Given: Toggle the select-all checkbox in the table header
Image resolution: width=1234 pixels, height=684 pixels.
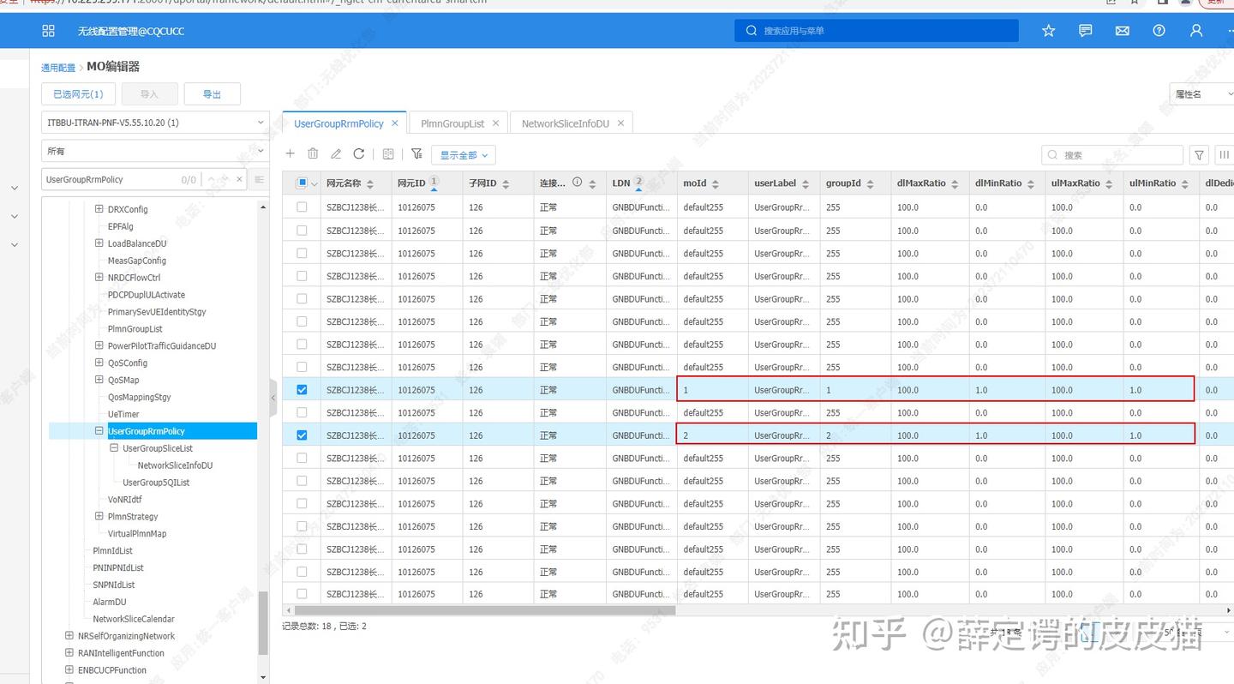Looking at the screenshot, I should 302,183.
